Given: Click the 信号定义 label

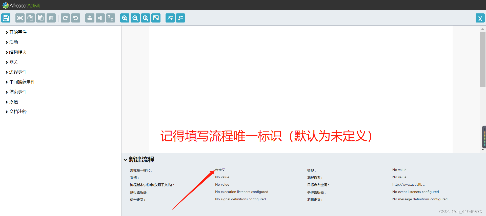Looking at the screenshot, I should tap(138, 200).
